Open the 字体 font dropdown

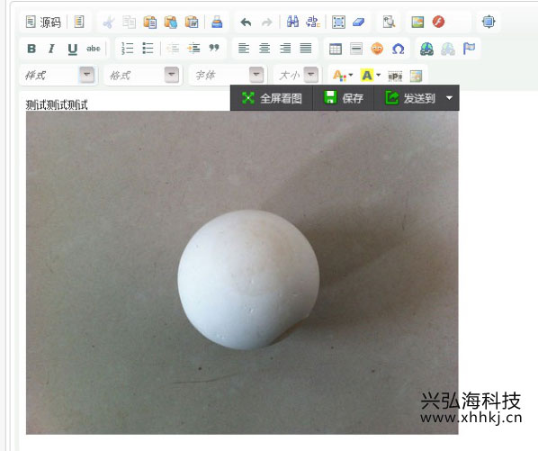(228, 75)
